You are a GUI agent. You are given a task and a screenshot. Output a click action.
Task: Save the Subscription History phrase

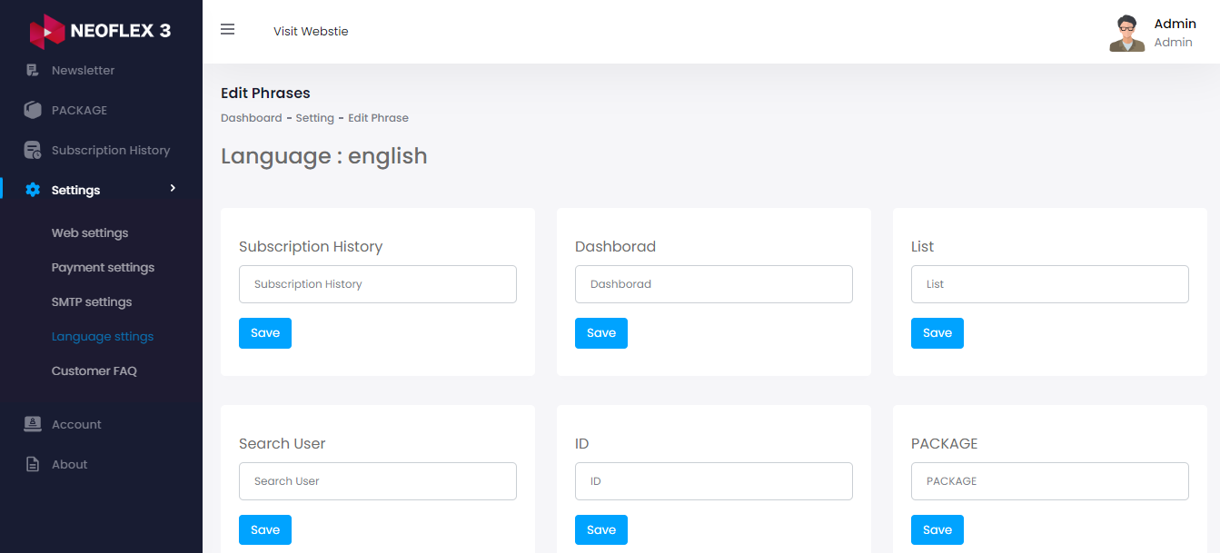coord(264,332)
